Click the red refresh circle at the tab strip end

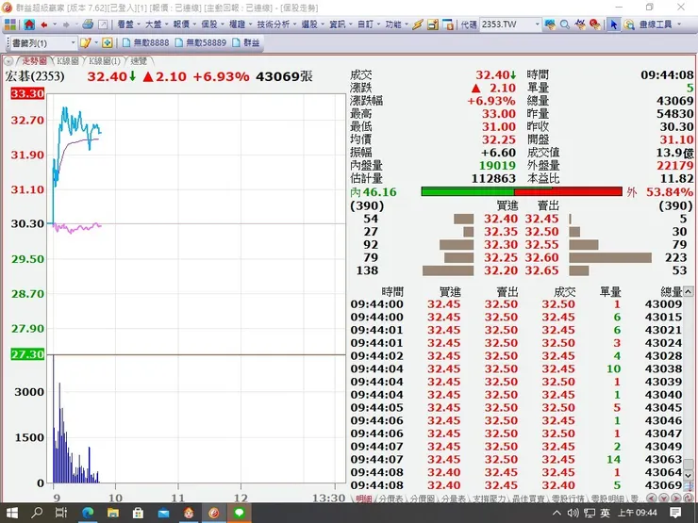pos(687,498)
